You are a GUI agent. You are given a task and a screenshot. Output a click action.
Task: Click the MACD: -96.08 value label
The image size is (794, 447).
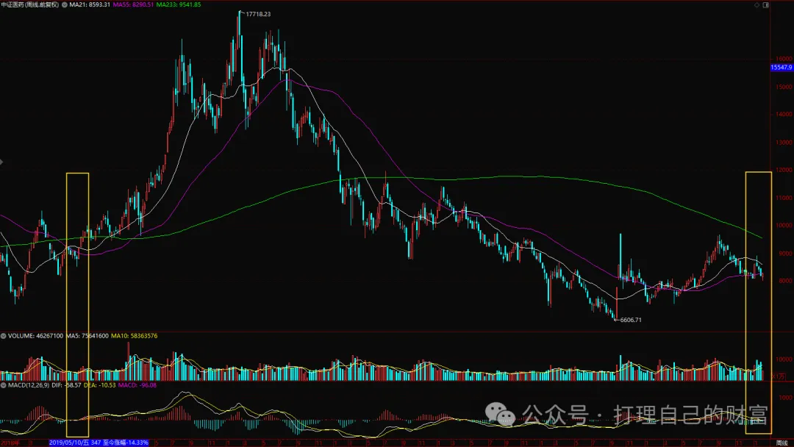click(x=137, y=385)
